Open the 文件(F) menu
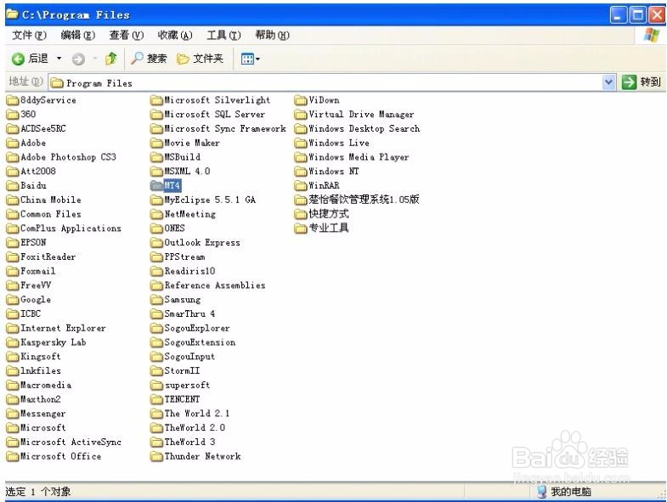 pos(30,35)
